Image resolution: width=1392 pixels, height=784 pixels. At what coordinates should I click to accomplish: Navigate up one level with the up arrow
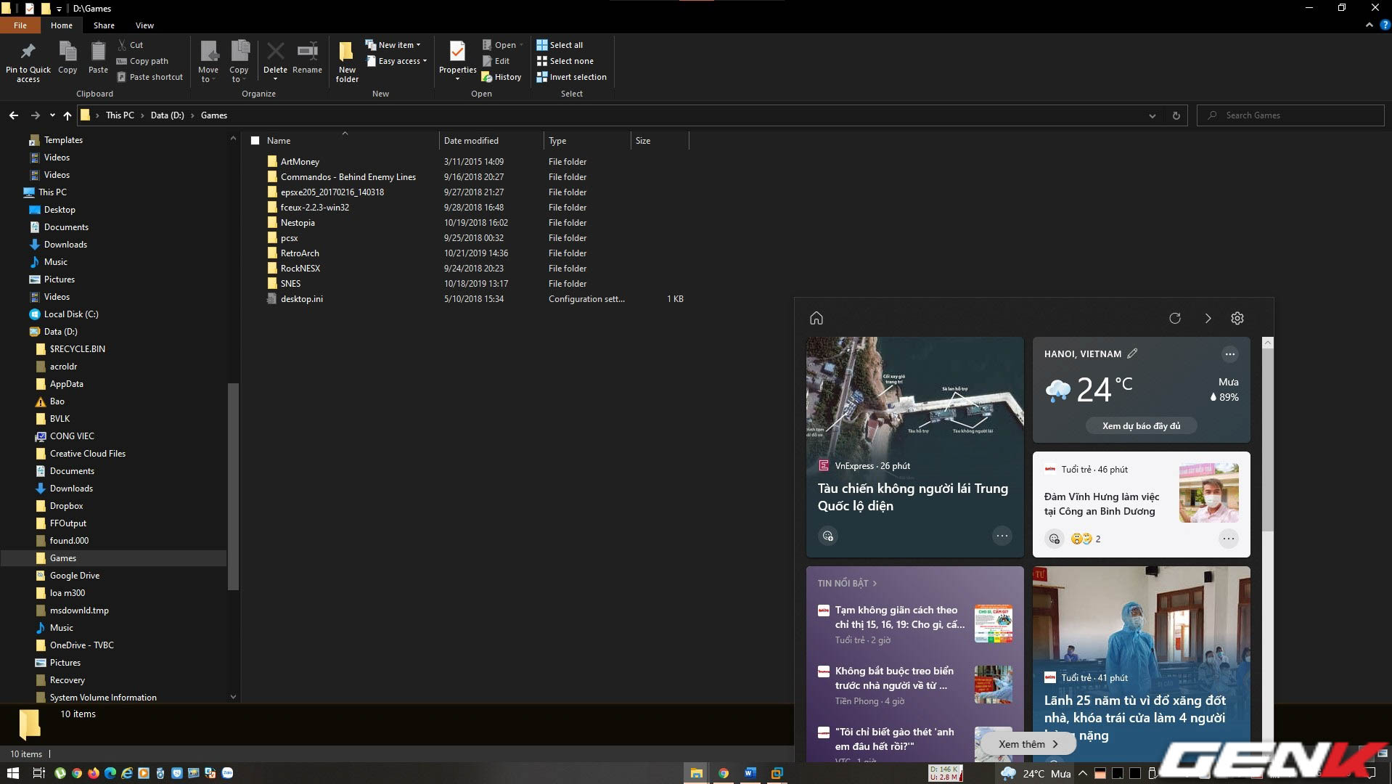[x=67, y=115]
